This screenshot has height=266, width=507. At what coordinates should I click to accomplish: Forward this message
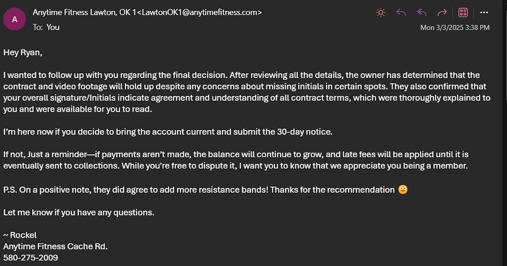[x=442, y=12]
